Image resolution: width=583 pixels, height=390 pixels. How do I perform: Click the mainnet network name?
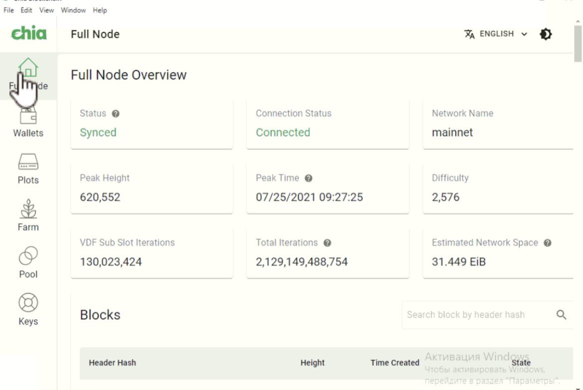452,132
